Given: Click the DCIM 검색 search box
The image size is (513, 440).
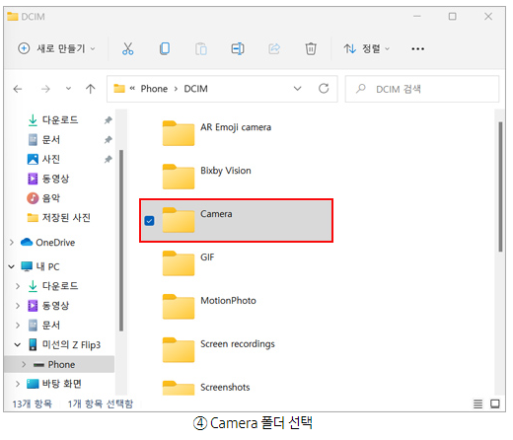Looking at the screenshot, I should tap(422, 89).
